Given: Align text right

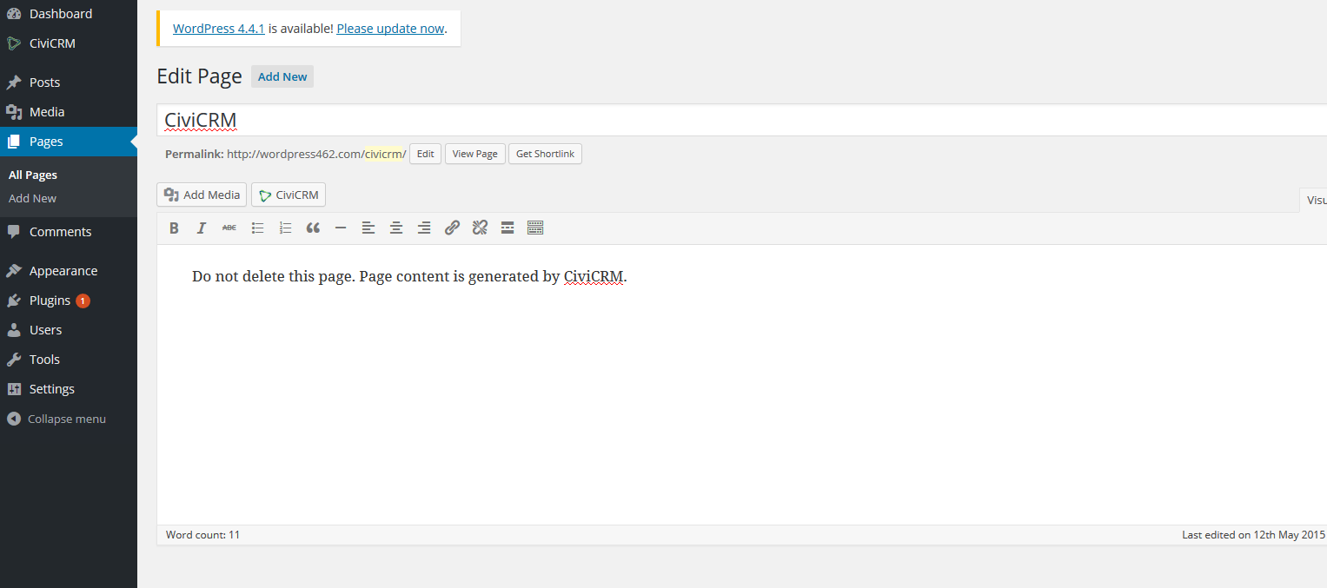Looking at the screenshot, I should click(424, 228).
